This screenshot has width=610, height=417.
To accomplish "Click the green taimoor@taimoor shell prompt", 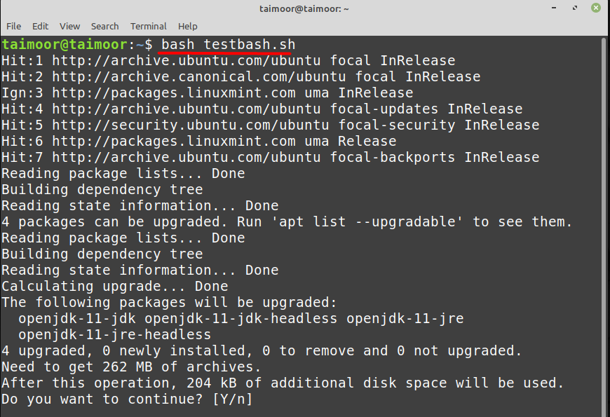I will [x=65, y=45].
